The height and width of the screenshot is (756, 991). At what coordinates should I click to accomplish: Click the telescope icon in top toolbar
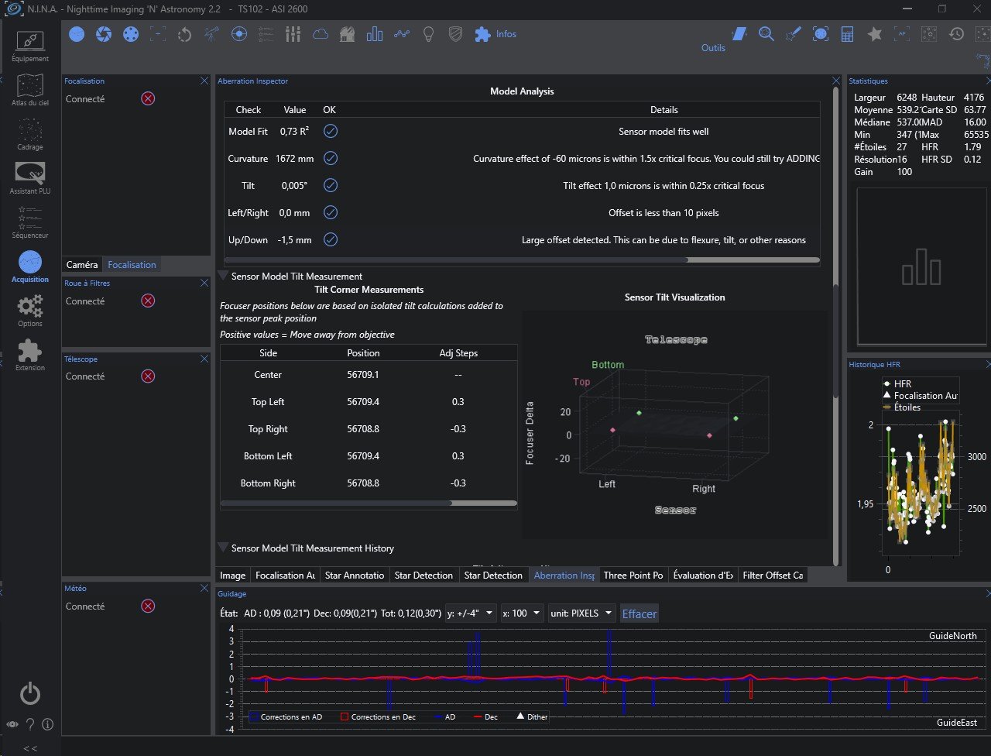point(211,34)
